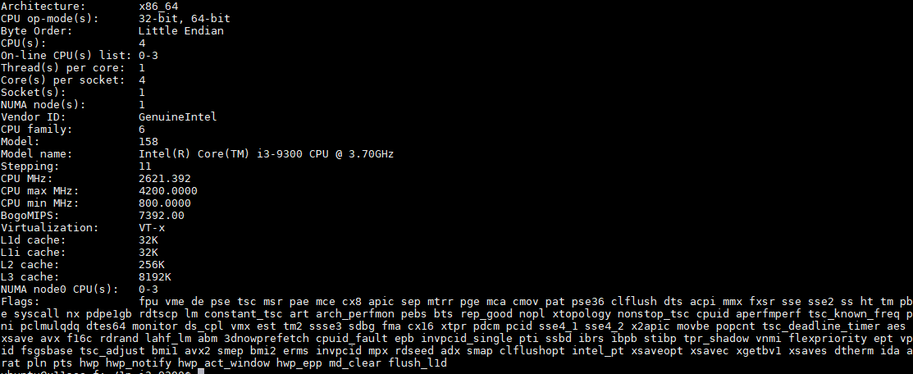Viewport: 913px width, 374px height.
Task: Click the word flush_l1d in the flags
Action: point(418,363)
